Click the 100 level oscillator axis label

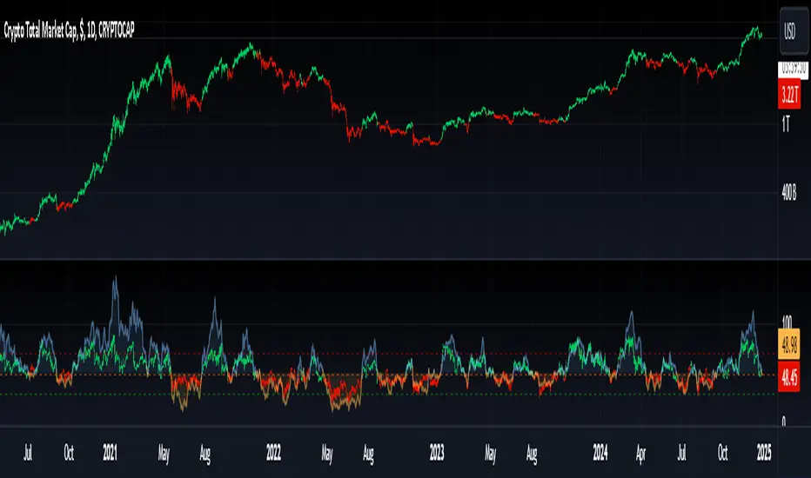[x=788, y=322]
